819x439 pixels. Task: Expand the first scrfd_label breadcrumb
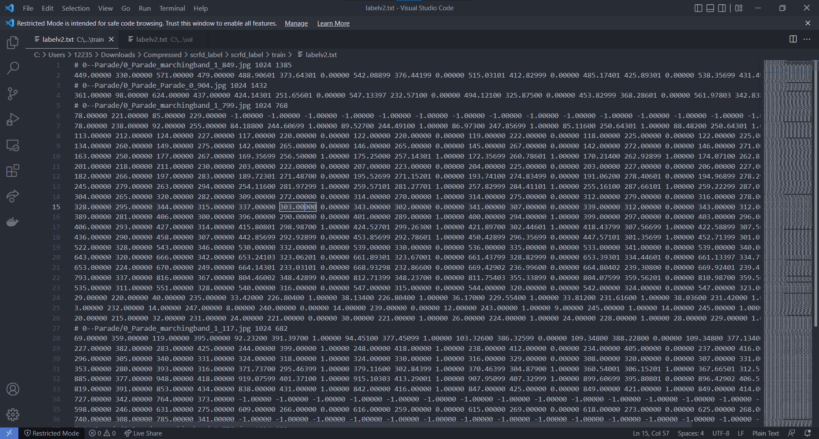(x=206, y=55)
